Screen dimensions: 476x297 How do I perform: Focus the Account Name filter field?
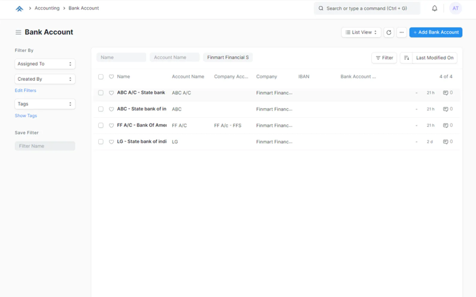[x=175, y=57]
